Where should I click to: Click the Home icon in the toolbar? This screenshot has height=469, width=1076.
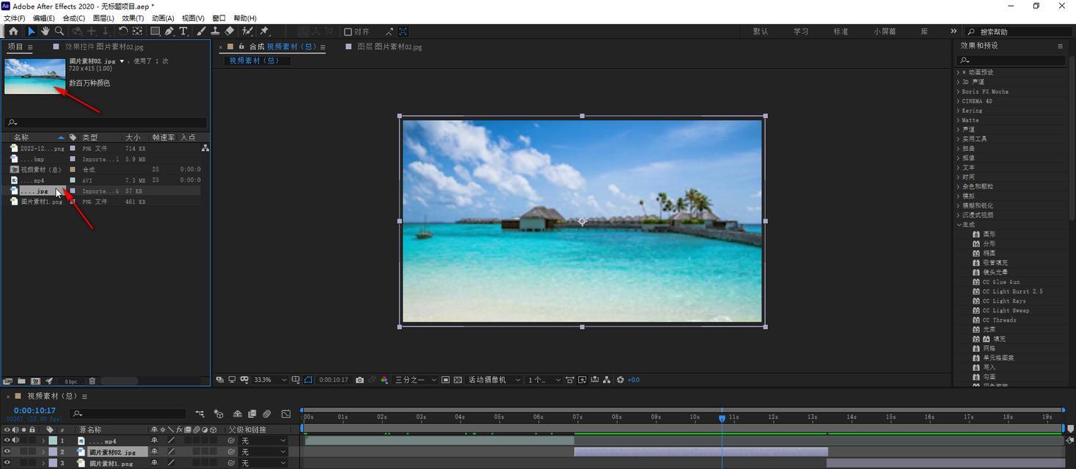click(x=13, y=32)
